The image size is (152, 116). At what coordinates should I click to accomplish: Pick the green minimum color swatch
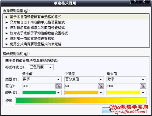pyautogui.click(x=39, y=92)
